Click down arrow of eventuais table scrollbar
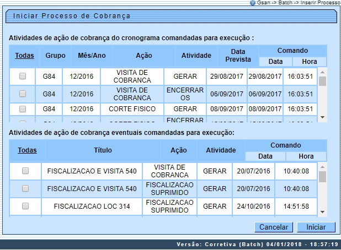341x250 pixels. point(322,212)
